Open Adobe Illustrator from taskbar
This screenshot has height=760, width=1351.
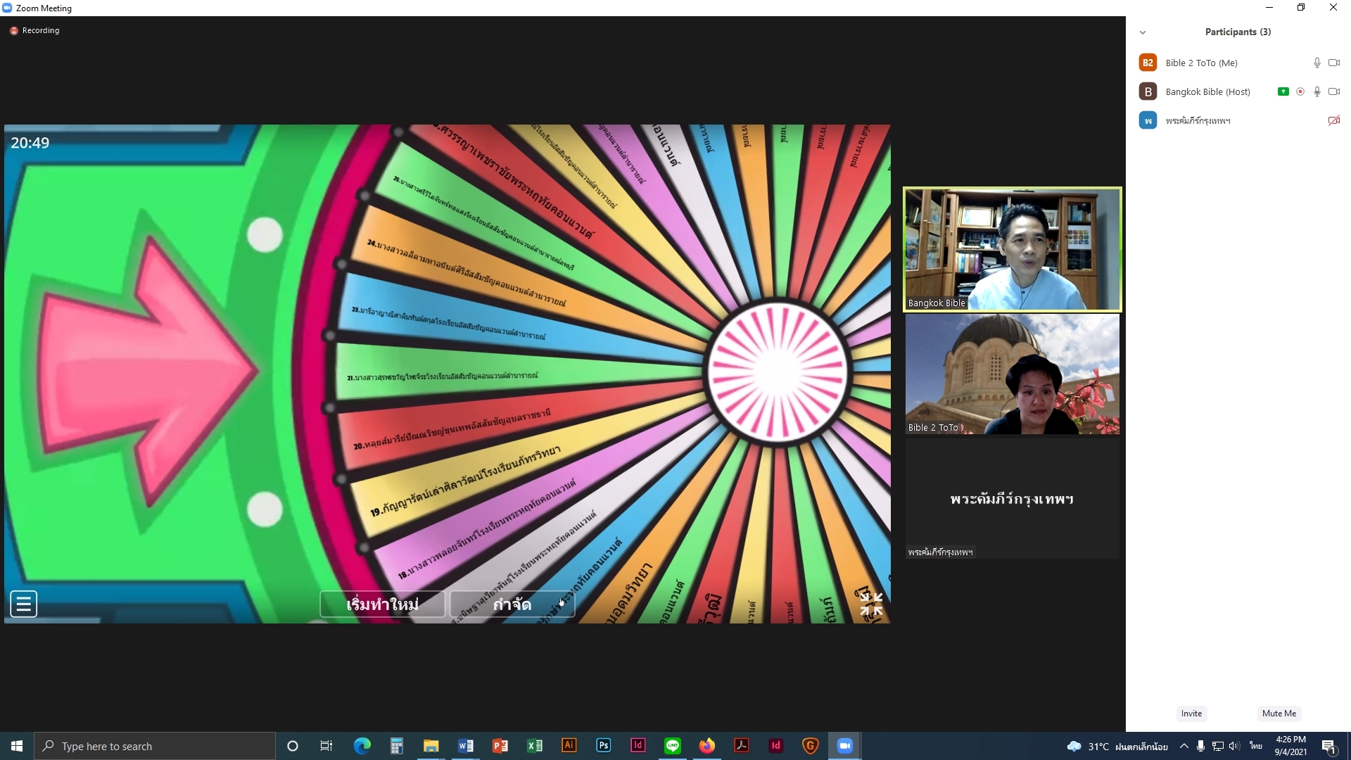click(569, 745)
